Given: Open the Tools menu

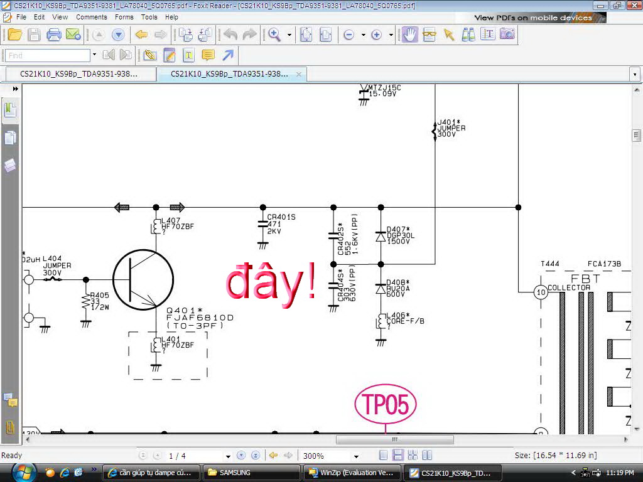Looking at the screenshot, I should point(149,17).
